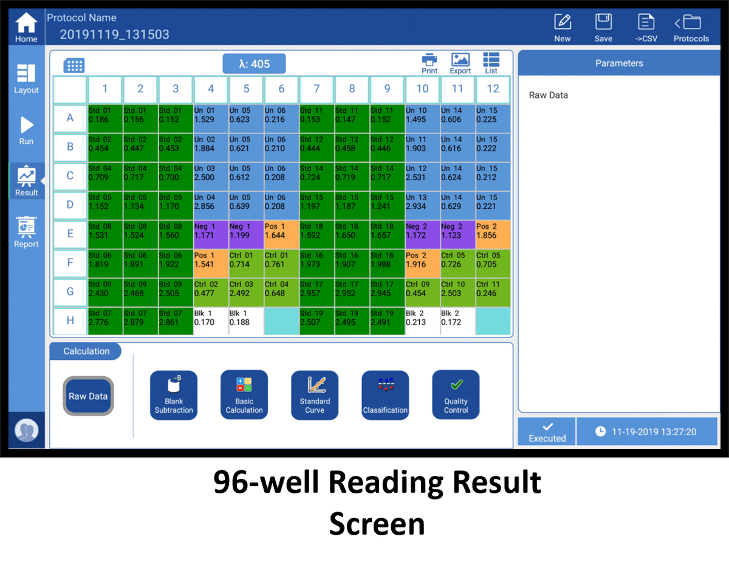The image size is (729, 565).
Task: Print the 96-well plate results
Action: click(430, 63)
